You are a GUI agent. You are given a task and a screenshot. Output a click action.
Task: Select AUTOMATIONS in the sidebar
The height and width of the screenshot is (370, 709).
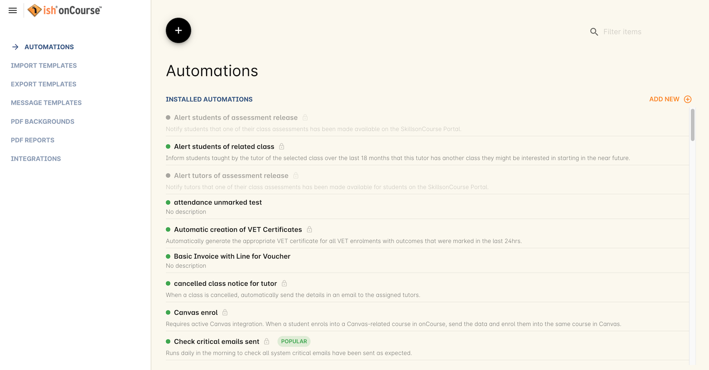(49, 47)
